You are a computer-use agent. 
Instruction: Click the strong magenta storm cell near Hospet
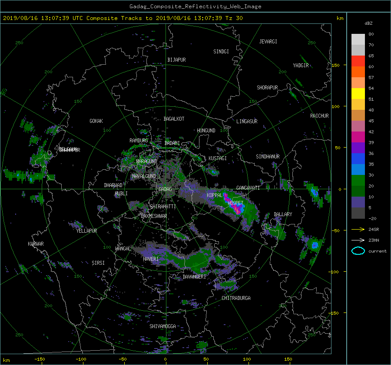pyautogui.click(x=234, y=205)
